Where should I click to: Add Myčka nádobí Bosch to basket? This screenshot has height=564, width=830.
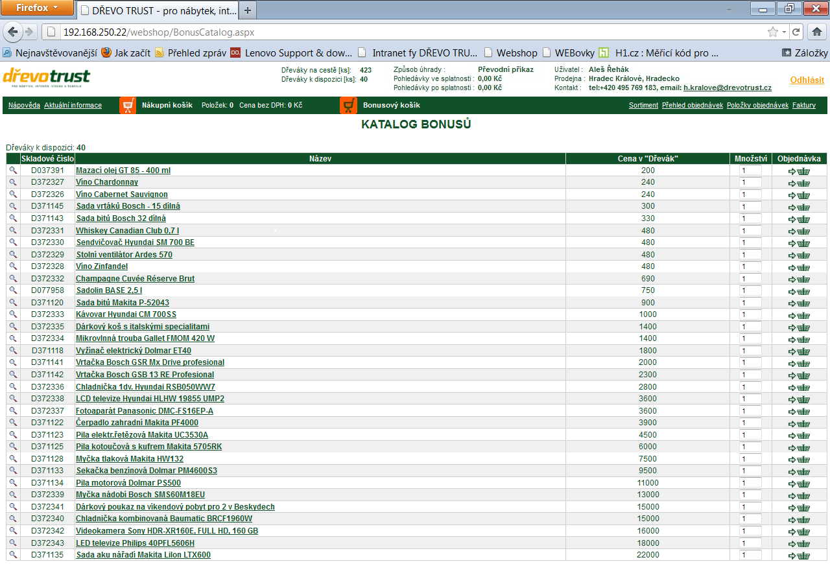[800, 495]
